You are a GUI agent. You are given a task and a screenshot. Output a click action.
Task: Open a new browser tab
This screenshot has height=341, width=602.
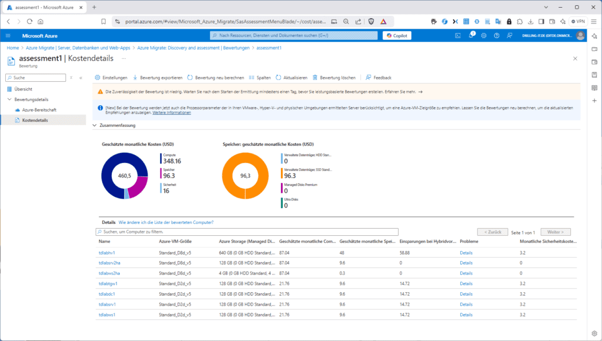pos(94,7)
